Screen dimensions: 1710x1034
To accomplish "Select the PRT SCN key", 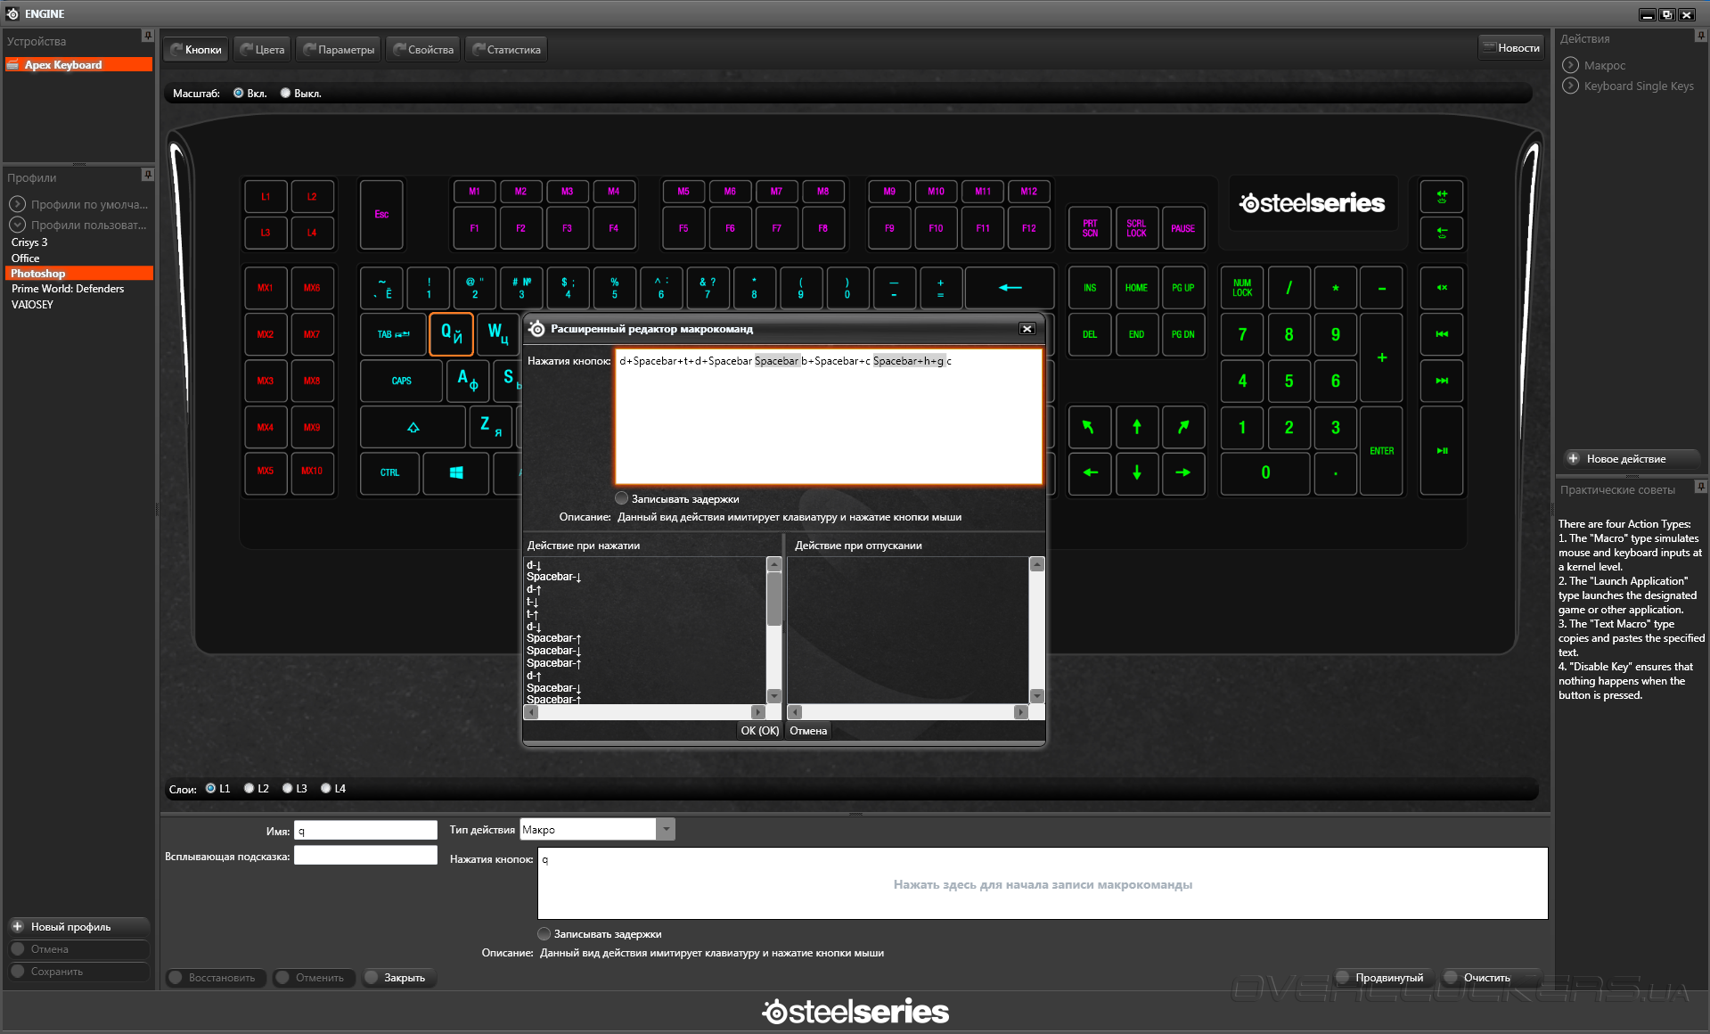I will click(x=1090, y=228).
